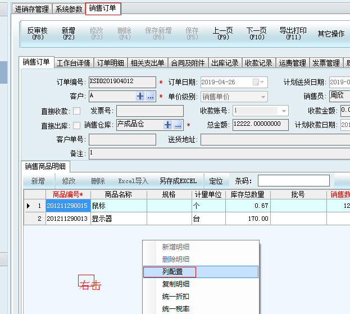Switch to the 出库记录 tab
This screenshot has width=350, height=314.
click(225, 63)
